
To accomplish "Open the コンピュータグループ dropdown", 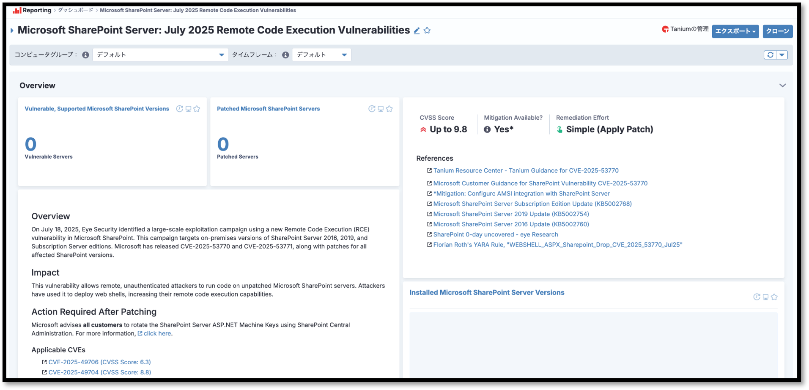I will (160, 55).
